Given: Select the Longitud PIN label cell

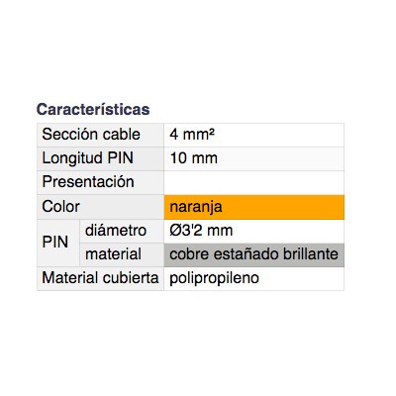Looking at the screenshot, I should click(x=100, y=158).
